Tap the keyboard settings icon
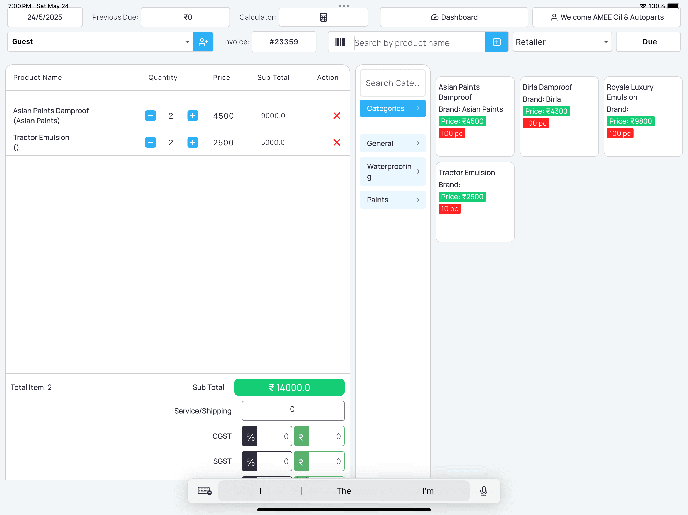 205,491
